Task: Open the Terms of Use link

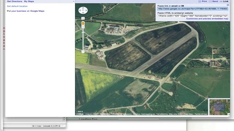Action: click(201, 114)
